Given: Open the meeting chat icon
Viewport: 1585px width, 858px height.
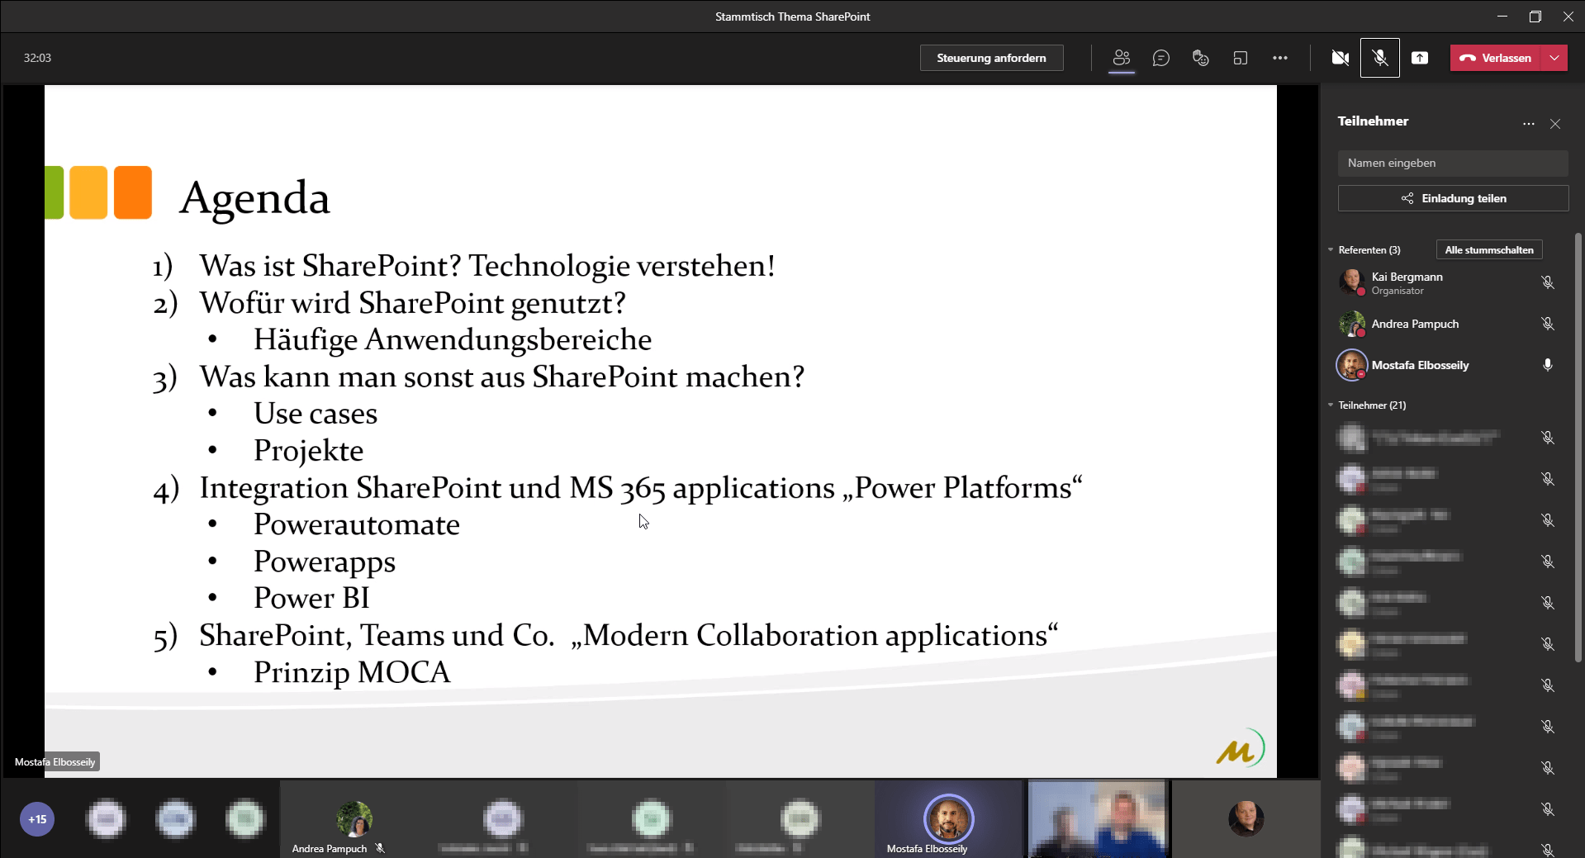Looking at the screenshot, I should 1160,58.
